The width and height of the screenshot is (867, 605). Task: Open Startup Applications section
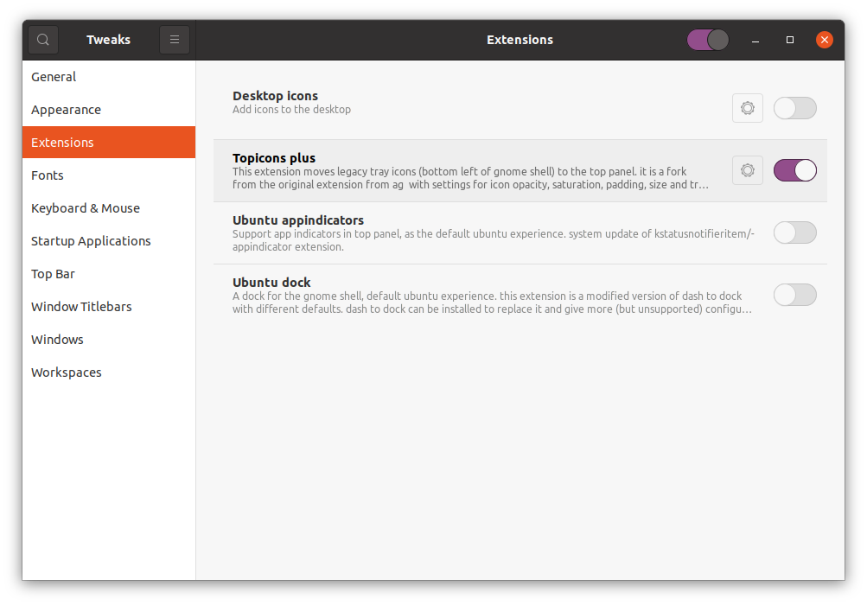coord(109,241)
